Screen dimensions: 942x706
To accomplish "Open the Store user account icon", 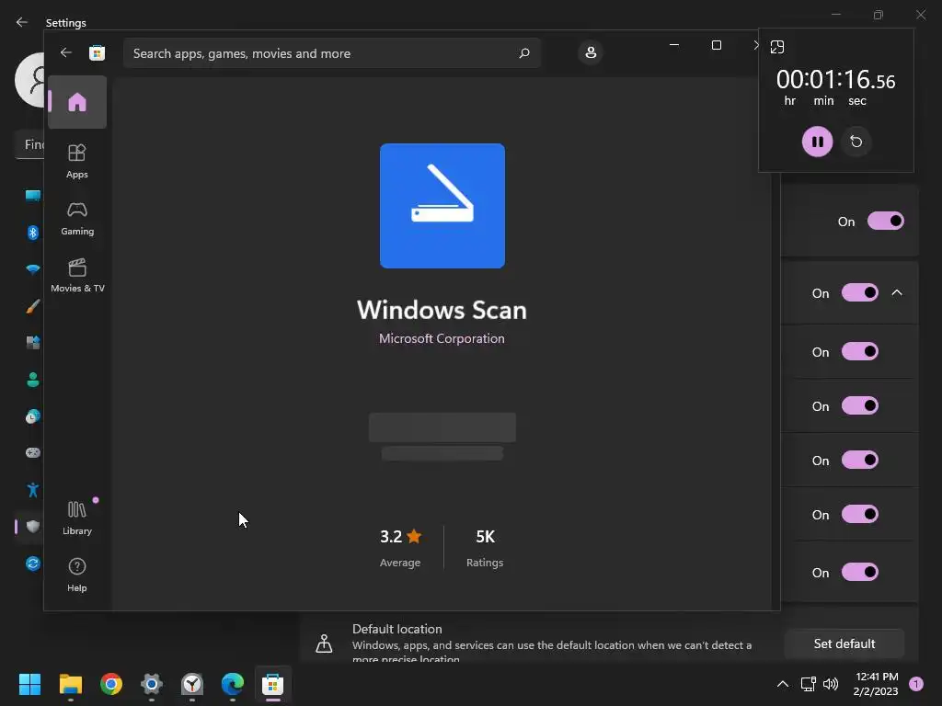I will point(591,52).
